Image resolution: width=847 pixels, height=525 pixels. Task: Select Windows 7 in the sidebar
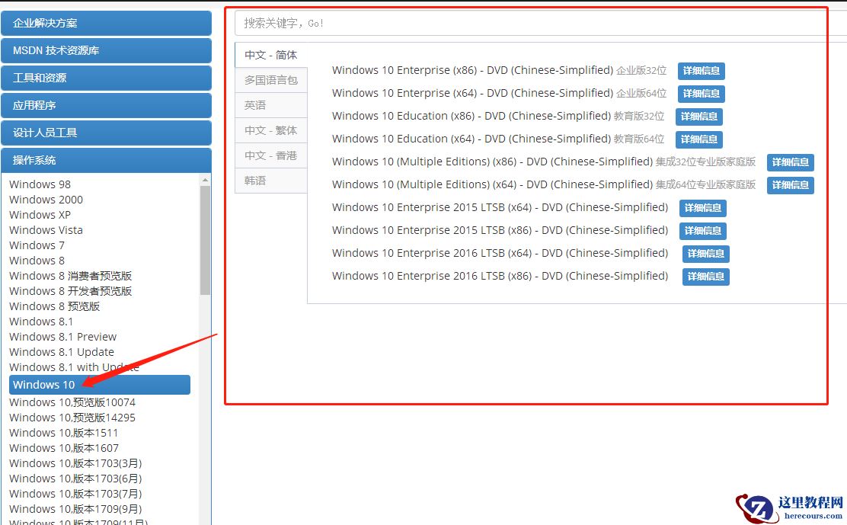point(37,245)
